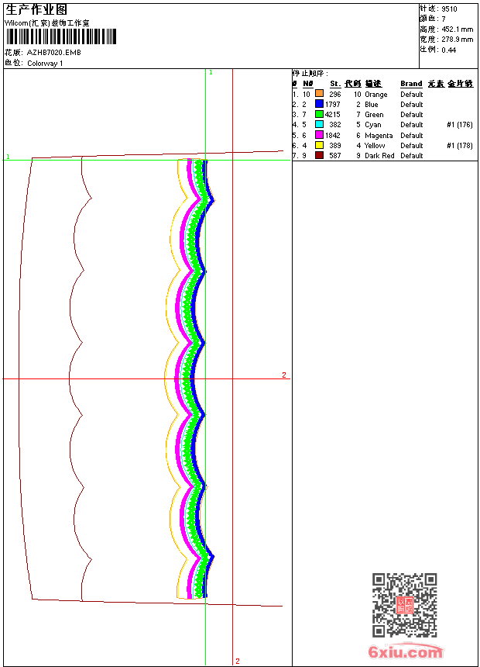
Task: Click the St. column header
Action: [334, 84]
